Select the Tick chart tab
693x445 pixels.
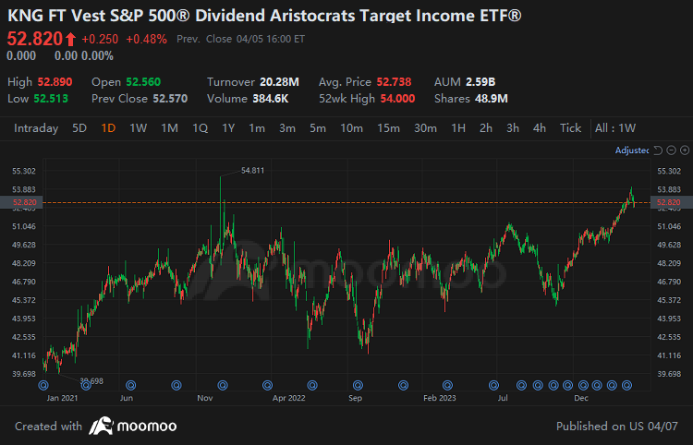(x=570, y=128)
